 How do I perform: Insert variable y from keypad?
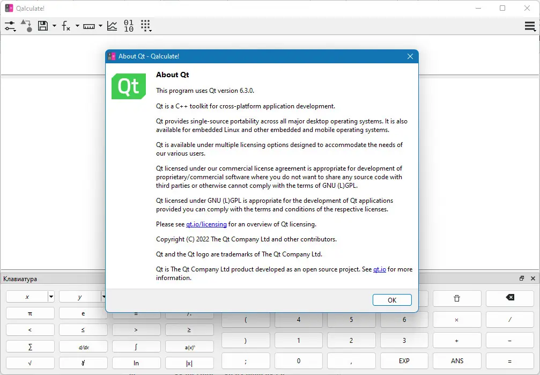(80, 297)
